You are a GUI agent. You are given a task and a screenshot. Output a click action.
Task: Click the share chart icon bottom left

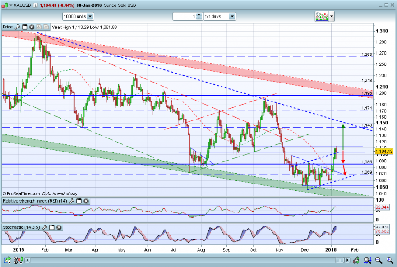7,260
